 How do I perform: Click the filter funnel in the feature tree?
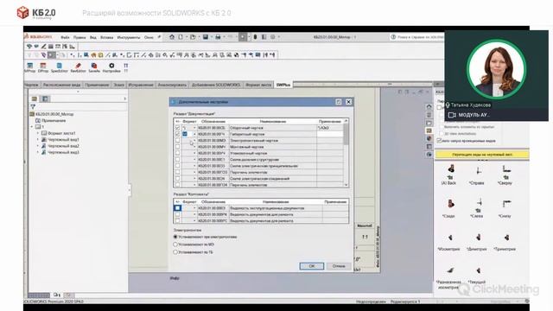point(33,106)
